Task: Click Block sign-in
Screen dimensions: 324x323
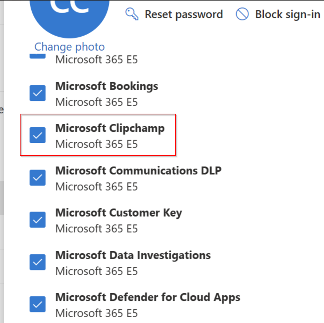Action: [287, 14]
